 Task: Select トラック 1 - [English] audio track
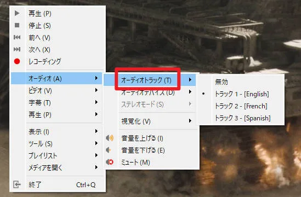(x=241, y=94)
